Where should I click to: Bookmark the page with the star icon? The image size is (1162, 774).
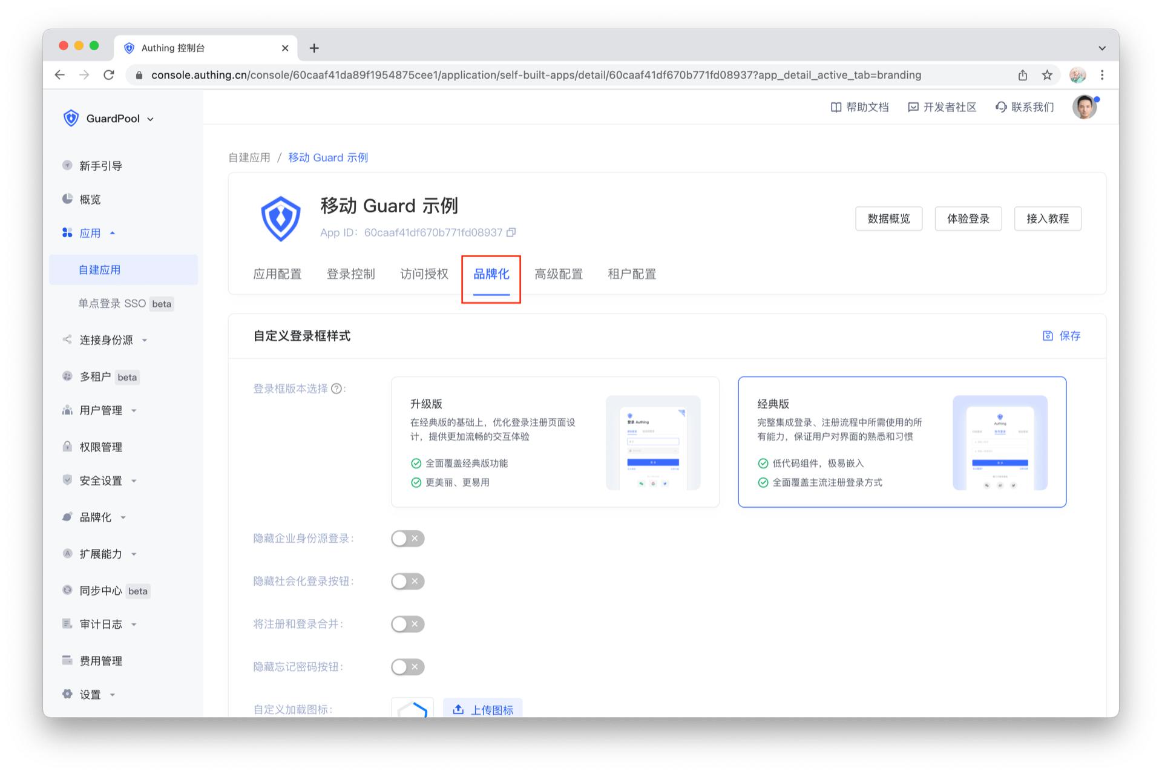[x=1047, y=75]
